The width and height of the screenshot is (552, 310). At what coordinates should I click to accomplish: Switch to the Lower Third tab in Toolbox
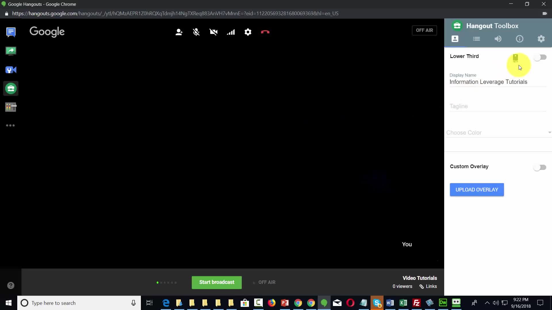(x=455, y=39)
